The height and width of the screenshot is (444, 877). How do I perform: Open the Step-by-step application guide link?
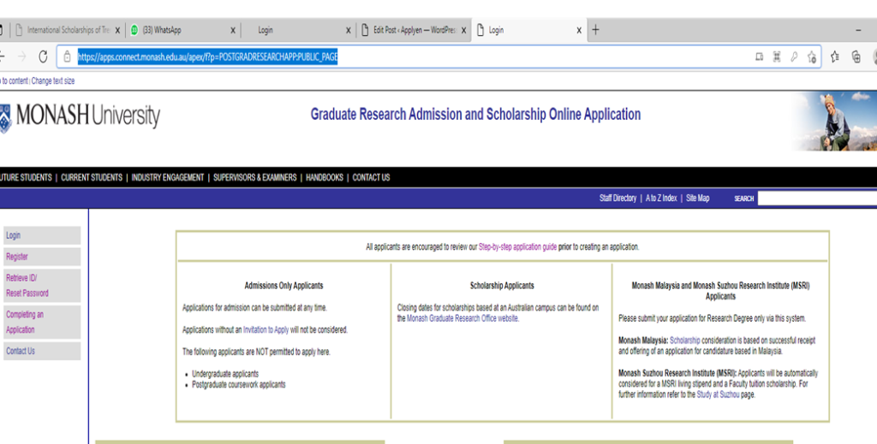[x=517, y=247]
